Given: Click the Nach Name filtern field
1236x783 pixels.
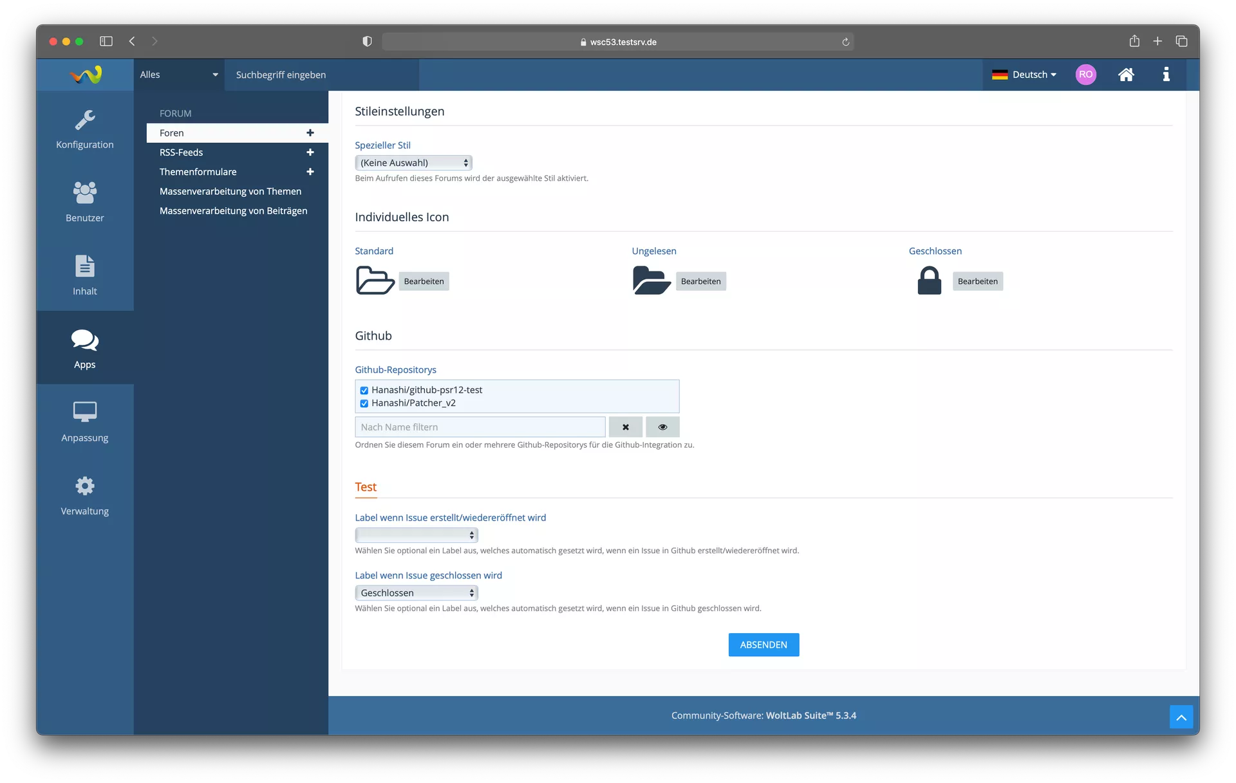Looking at the screenshot, I should 480,427.
